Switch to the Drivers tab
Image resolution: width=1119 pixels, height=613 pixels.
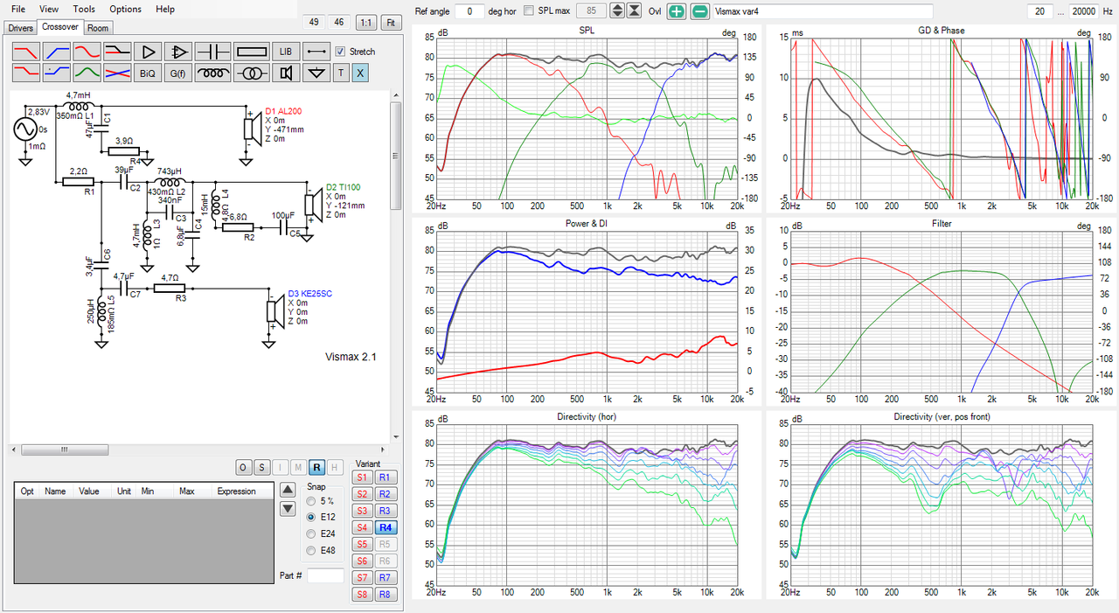(20, 28)
